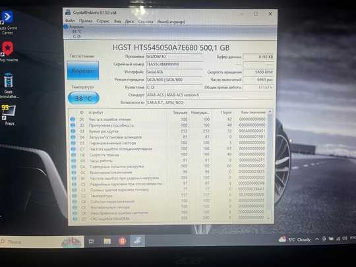Click the CrystalDiskInfo taskbar icon
This screenshot has width=356, height=267.
tap(137, 241)
